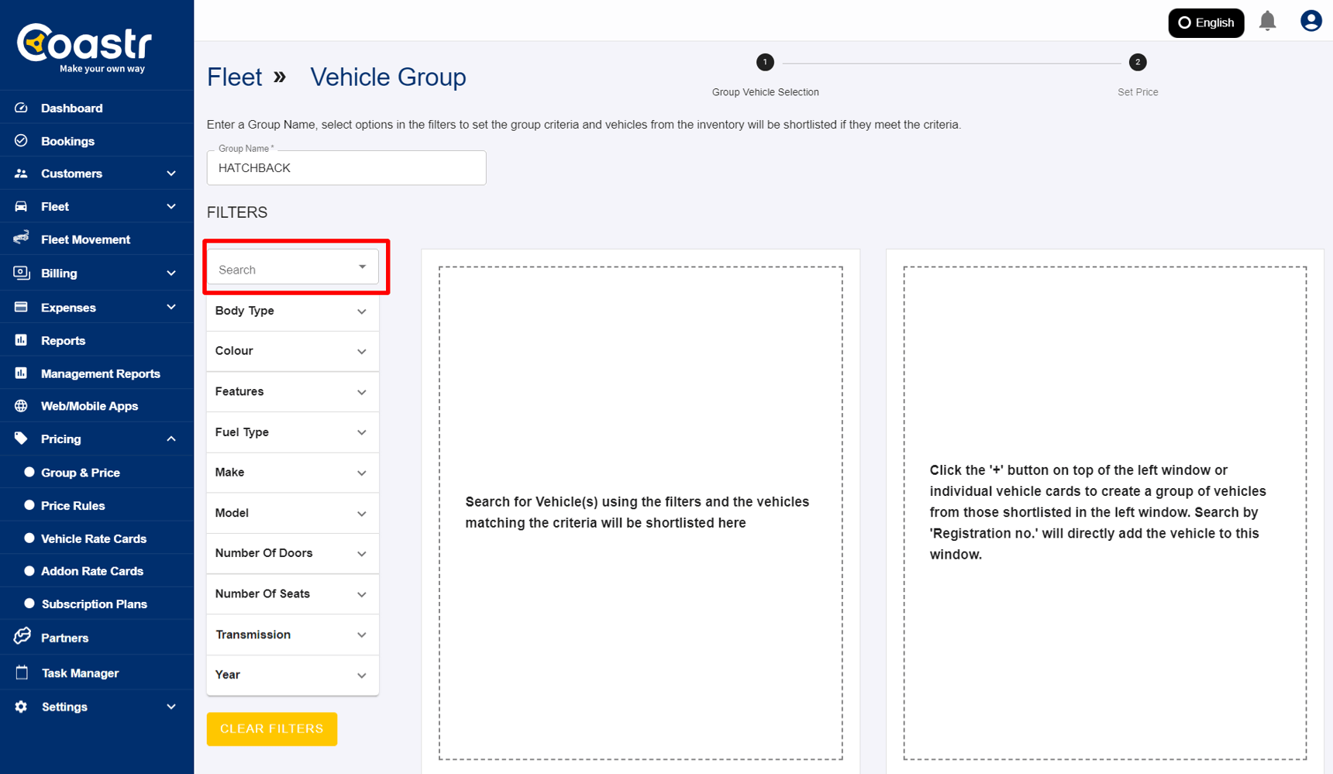Open the user profile avatar menu
Viewport: 1333px width, 774px height.
point(1311,21)
